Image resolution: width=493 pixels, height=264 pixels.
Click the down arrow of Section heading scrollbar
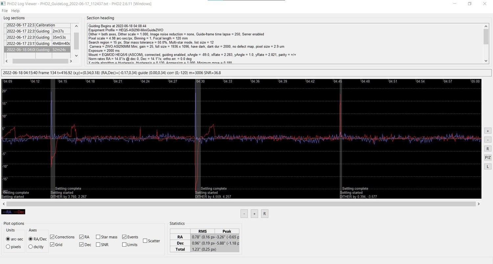(486, 61)
